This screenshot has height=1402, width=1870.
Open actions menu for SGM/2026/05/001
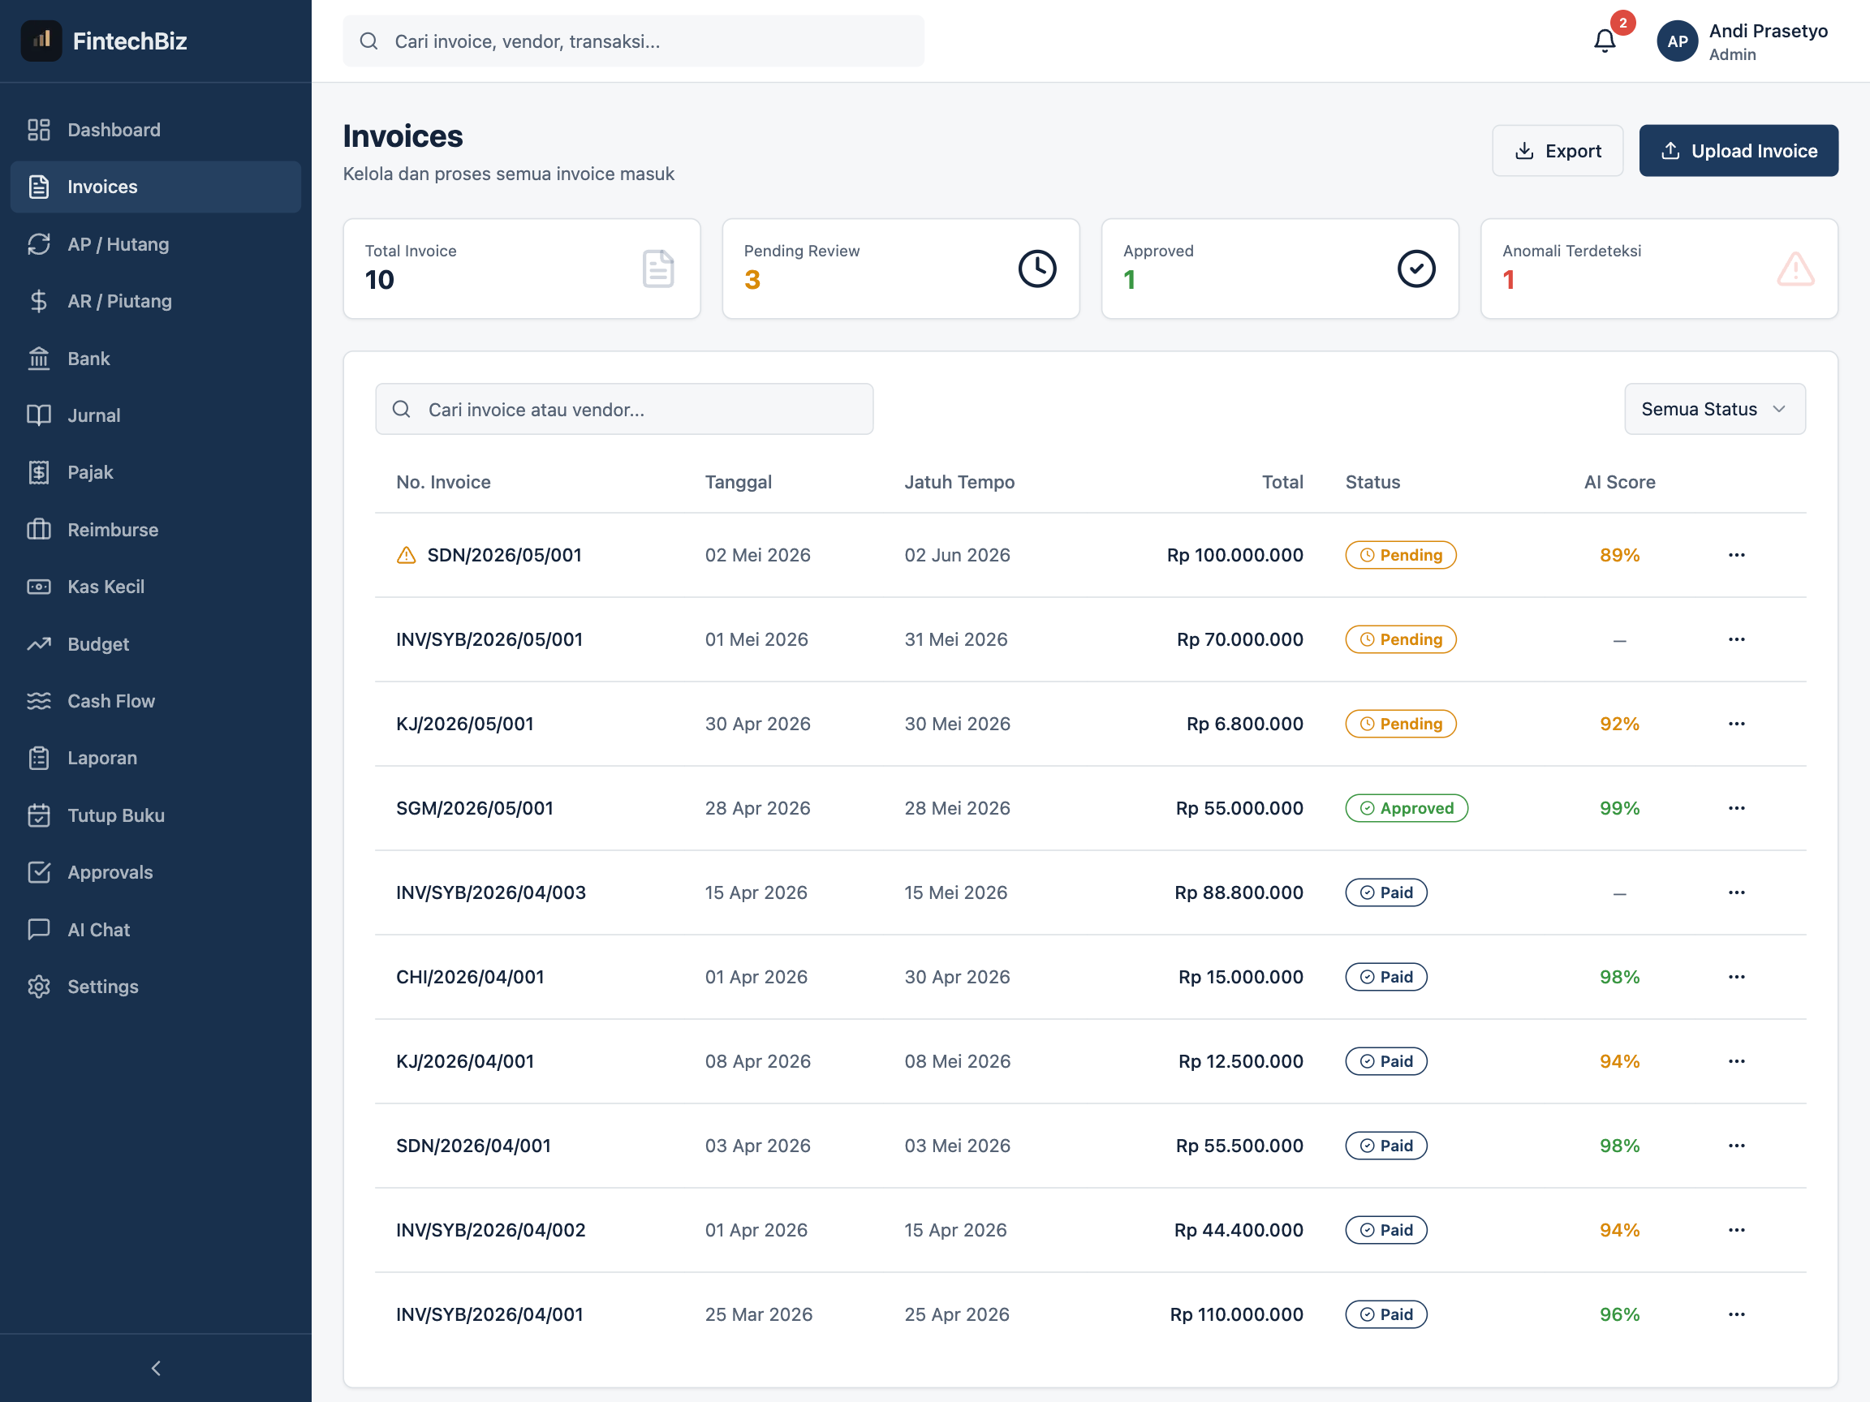[x=1736, y=809]
